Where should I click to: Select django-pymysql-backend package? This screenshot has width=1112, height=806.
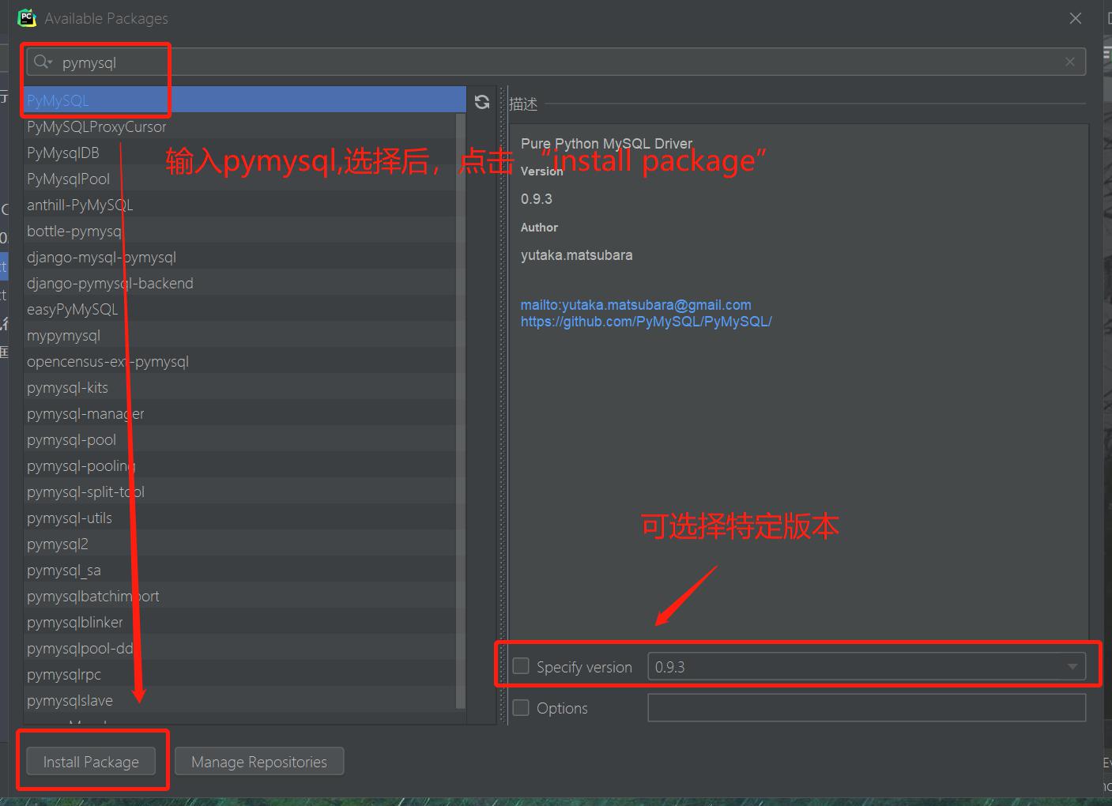[240, 283]
